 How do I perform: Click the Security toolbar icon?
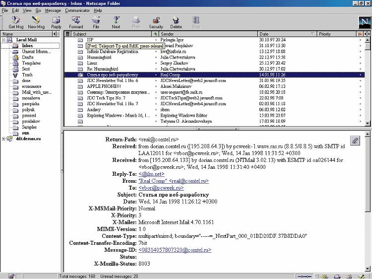coord(156,22)
